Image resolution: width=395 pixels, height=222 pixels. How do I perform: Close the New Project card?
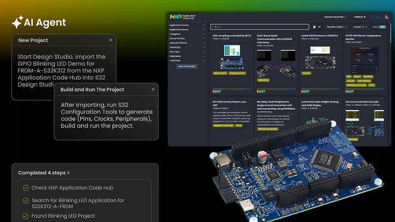pos(111,40)
